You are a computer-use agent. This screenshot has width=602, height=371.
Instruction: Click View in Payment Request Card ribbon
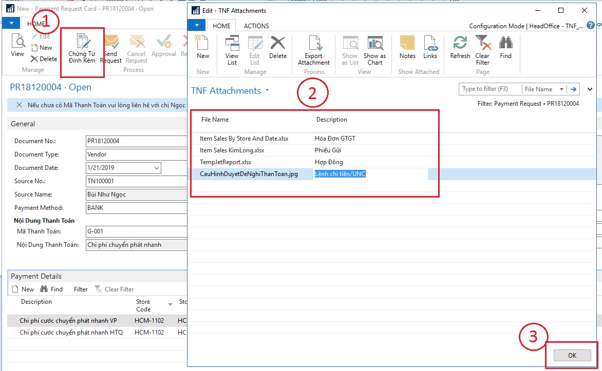(x=17, y=45)
